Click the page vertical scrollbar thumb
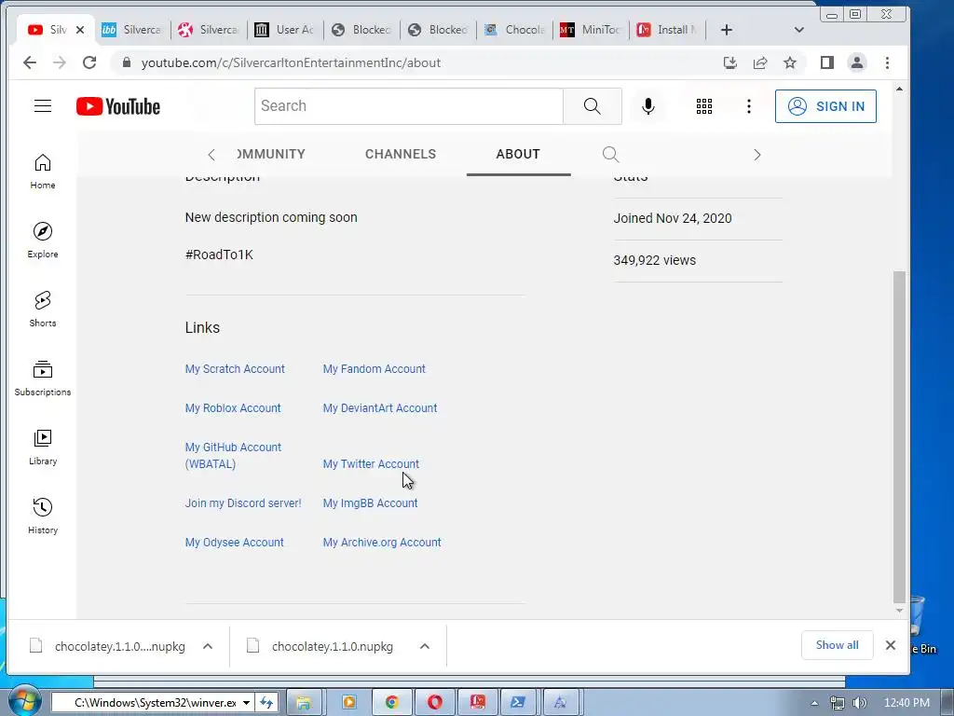The height and width of the screenshot is (716, 954). coord(899,435)
